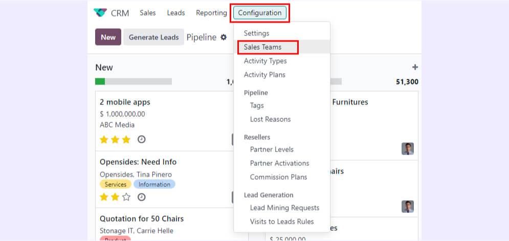Toggle third star on Opensides: Need Info card
Viewport: 509px width, 241px height.
point(126,196)
